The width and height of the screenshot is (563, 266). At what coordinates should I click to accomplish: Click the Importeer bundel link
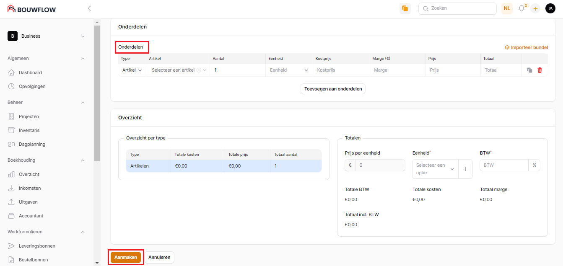coord(526,47)
